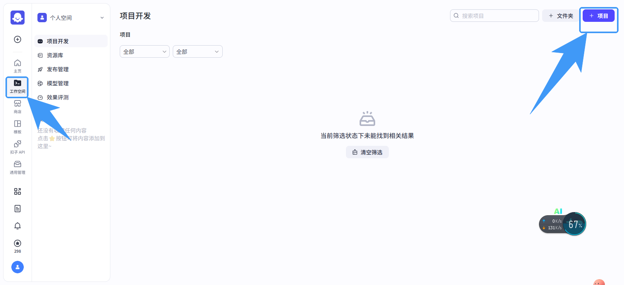Open the first 全部 filter dropdown

pyautogui.click(x=145, y=51)
